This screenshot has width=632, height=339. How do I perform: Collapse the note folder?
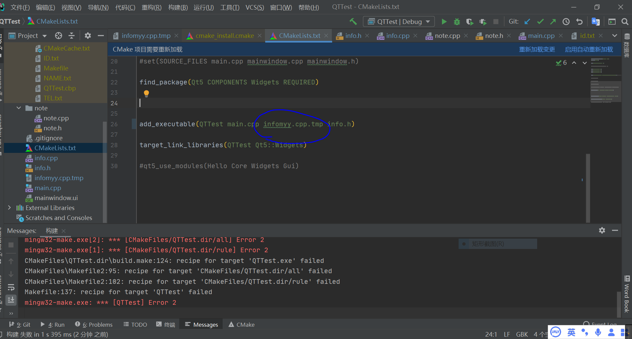pyautogui.click(x=19, y=108)
